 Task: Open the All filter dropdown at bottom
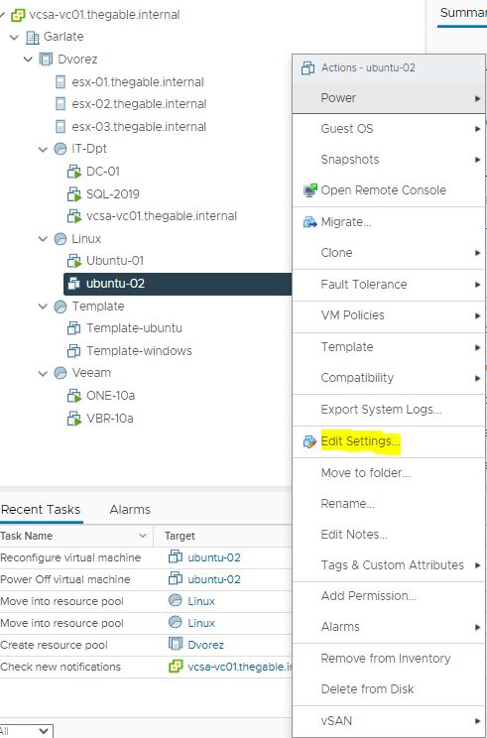(27, 731)
